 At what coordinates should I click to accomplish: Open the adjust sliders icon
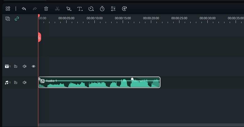(x=113, y=9)
